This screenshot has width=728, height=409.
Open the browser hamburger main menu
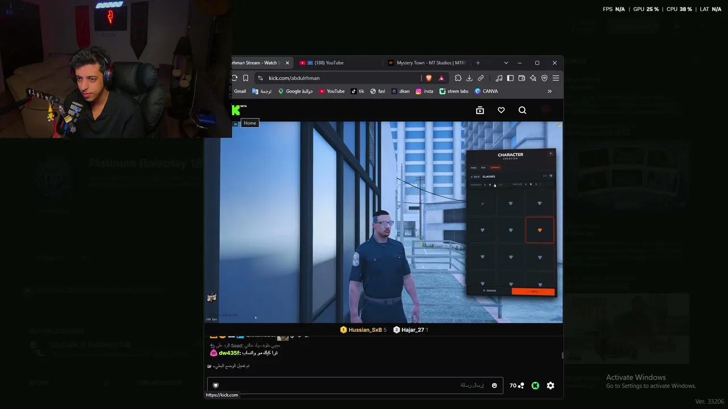[556, 78]
